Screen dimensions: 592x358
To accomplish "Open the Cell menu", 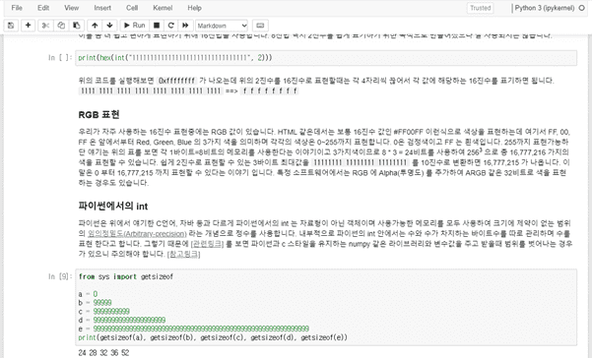I will tap(132, 8).
